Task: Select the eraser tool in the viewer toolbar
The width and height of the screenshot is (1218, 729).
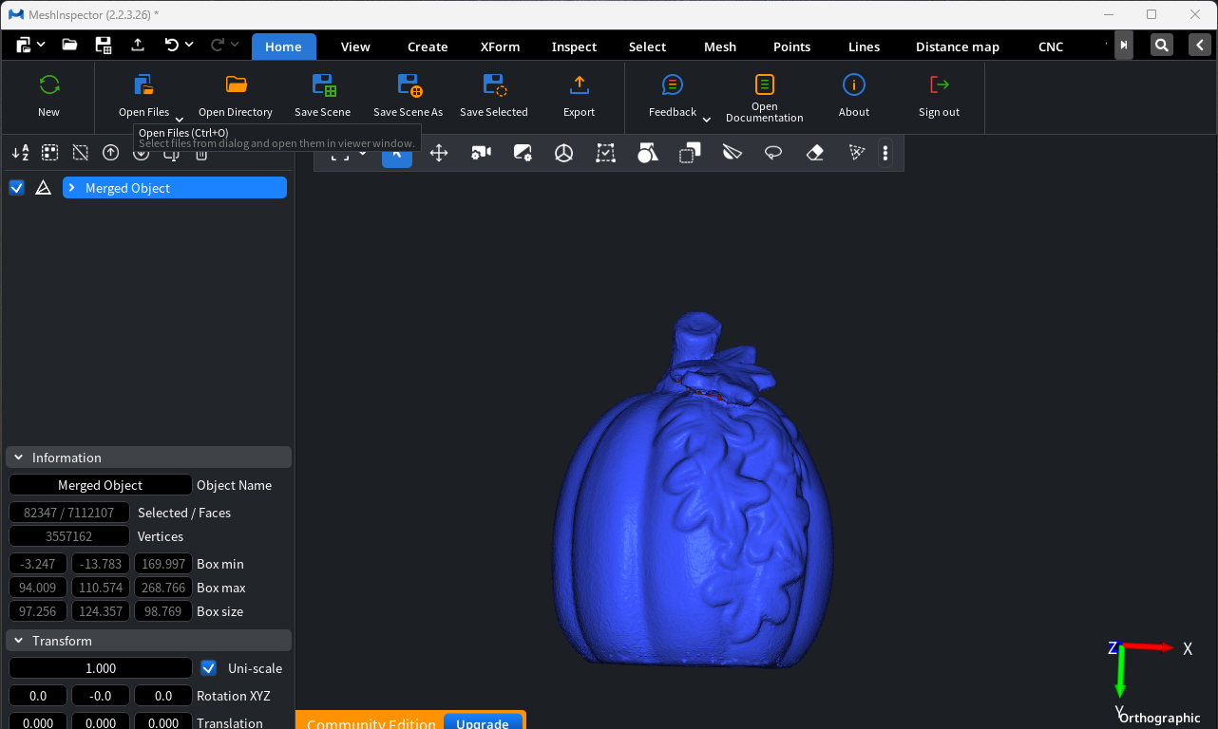Action: click(x=814, y=153)
